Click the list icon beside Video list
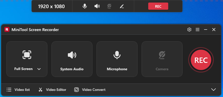This screenshot has height=97, width=223. click(9, 90)
